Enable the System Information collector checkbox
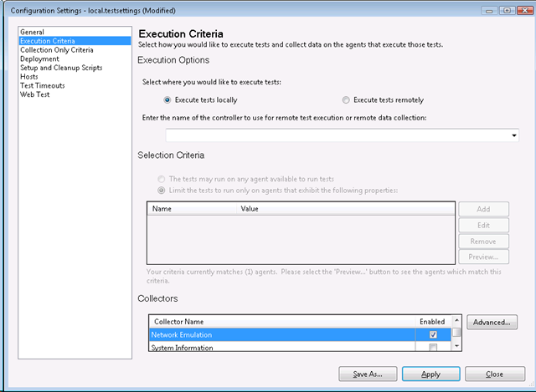The width and height of the screenshot is (536, 392). coord(433,348)
